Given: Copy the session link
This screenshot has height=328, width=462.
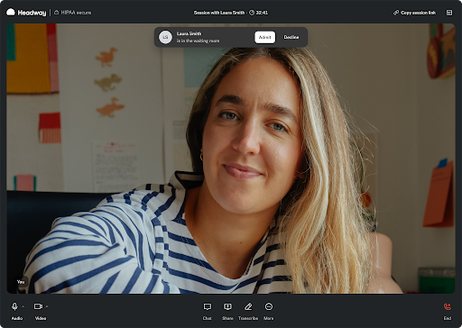Looking at the screenshot, I should [x=414, y=13].
